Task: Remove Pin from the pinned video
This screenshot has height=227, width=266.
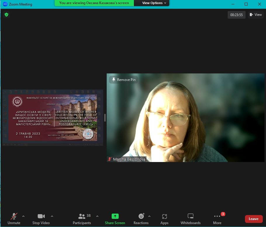Action: pos(124,80)
